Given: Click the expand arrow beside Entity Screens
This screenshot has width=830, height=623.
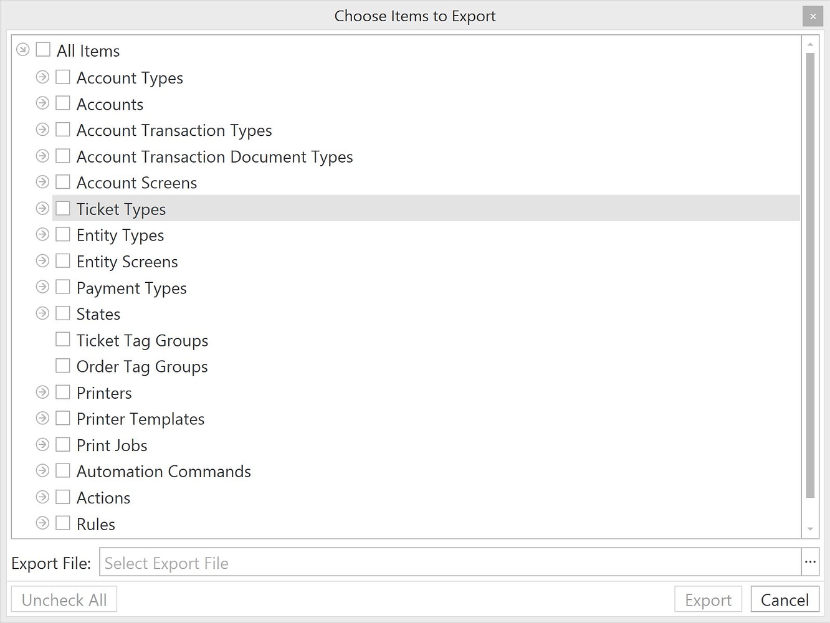Looking at the screenshot, I should [42, 260].
